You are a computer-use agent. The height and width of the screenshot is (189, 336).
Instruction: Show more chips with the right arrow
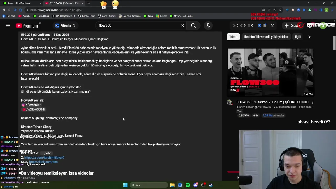pos(309,37)
